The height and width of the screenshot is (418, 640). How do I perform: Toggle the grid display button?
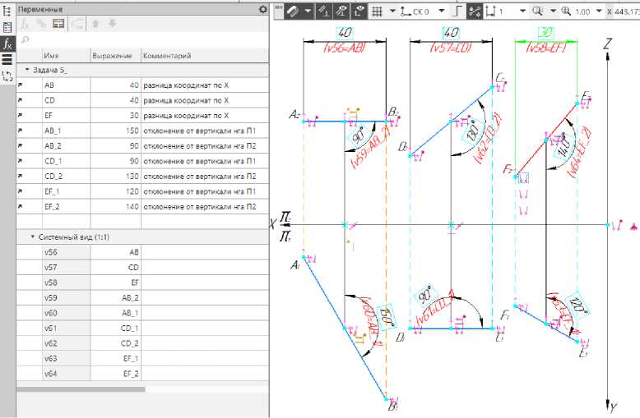coord(378,11)
